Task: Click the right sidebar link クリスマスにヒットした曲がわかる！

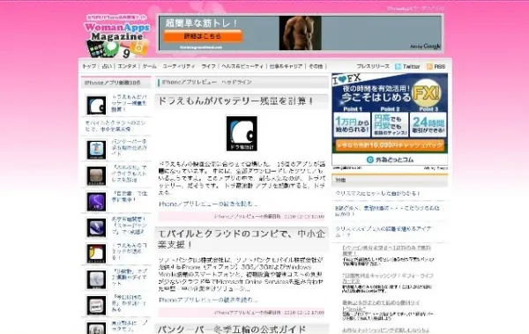Action: click(377, 193)
